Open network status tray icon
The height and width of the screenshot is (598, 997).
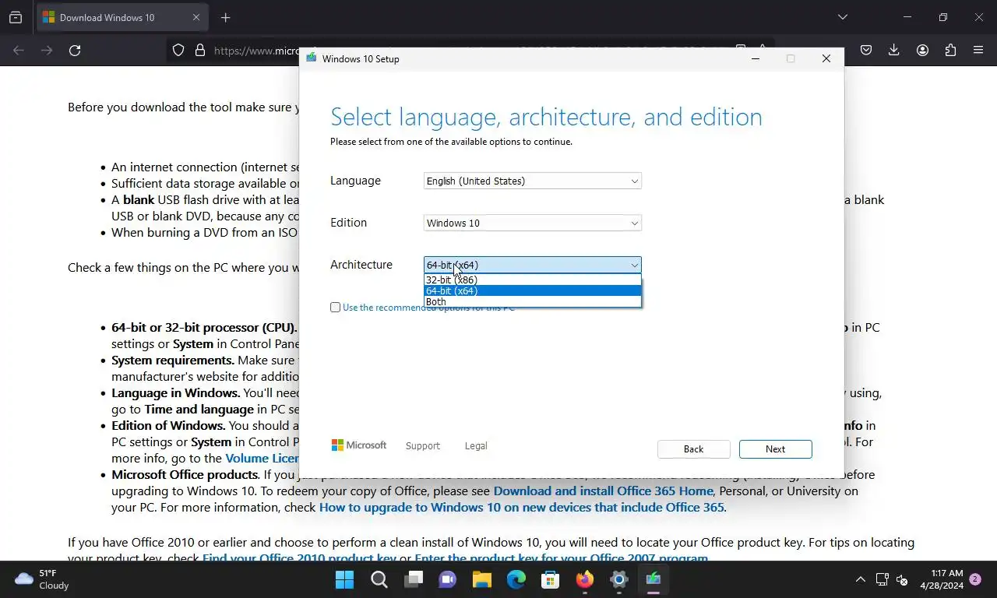(882, 579)
